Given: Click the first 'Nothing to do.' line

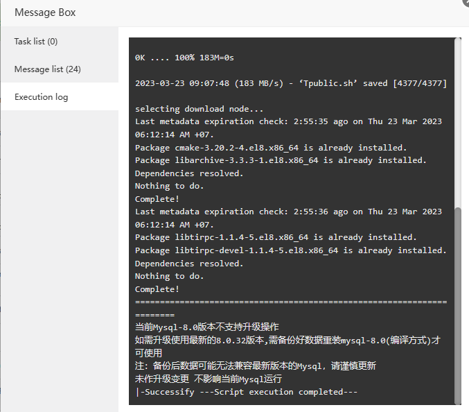Looking at the screenshot, I should point(170,186).
